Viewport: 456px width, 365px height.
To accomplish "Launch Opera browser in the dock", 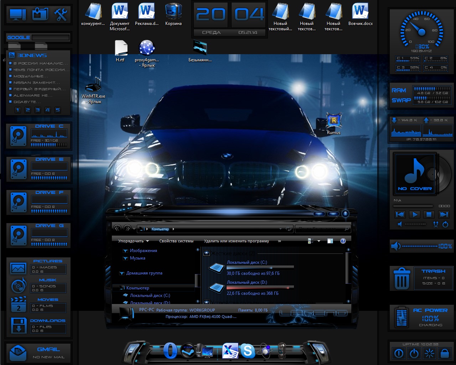I will point(170,351).
